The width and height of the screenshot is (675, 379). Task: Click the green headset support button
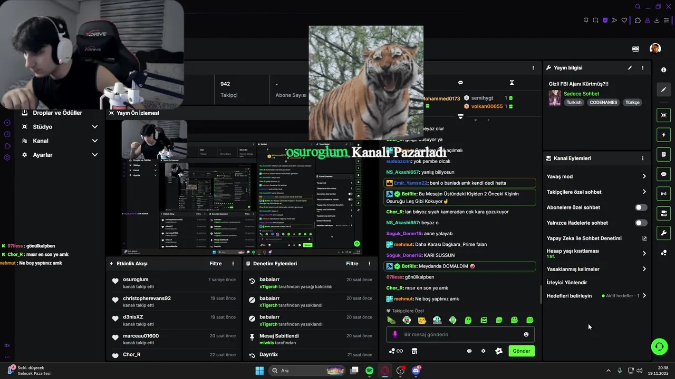tap(659, 346)
